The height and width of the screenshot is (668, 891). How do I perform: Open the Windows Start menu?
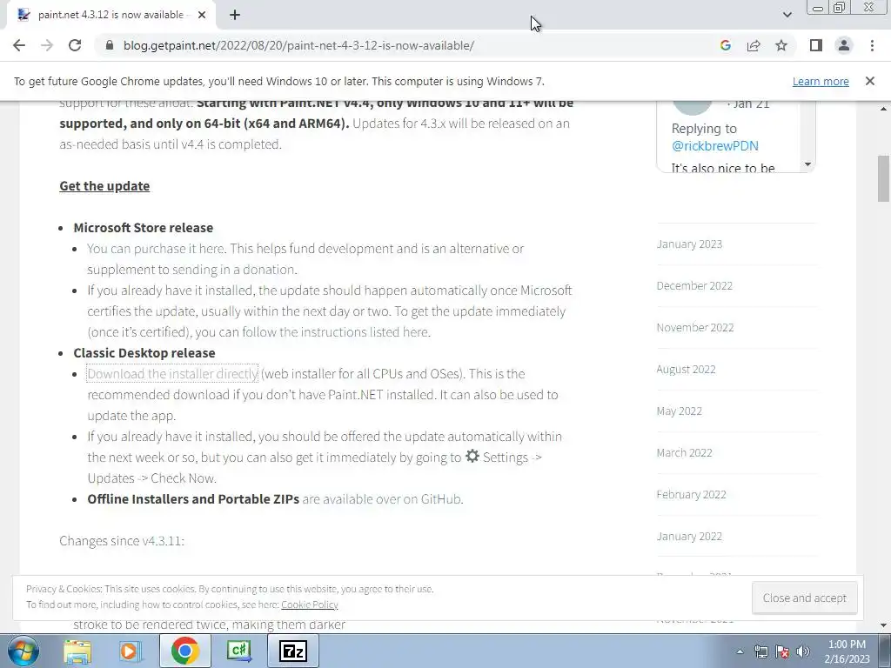(x=23, y=651)
